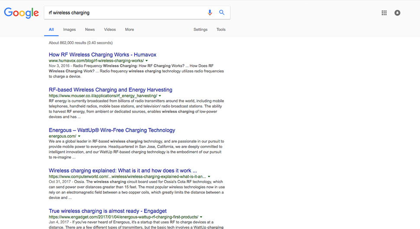Click the www.humavox.com/blog URL text
This screenshot has width=420, height=229.
96,61
